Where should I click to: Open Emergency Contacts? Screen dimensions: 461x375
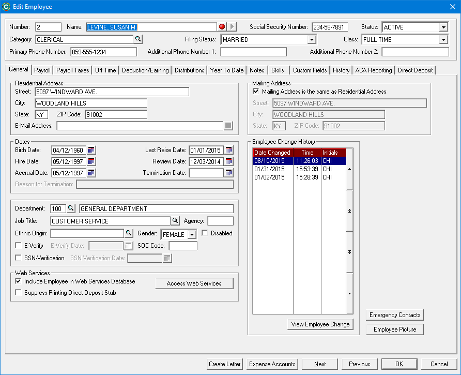(394, 315)
